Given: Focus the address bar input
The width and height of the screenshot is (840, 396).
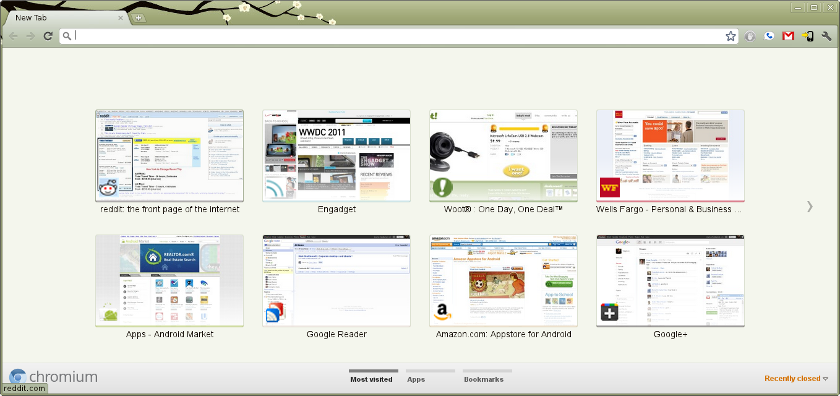Looking at the screenshot, I should tap(398, 36).
